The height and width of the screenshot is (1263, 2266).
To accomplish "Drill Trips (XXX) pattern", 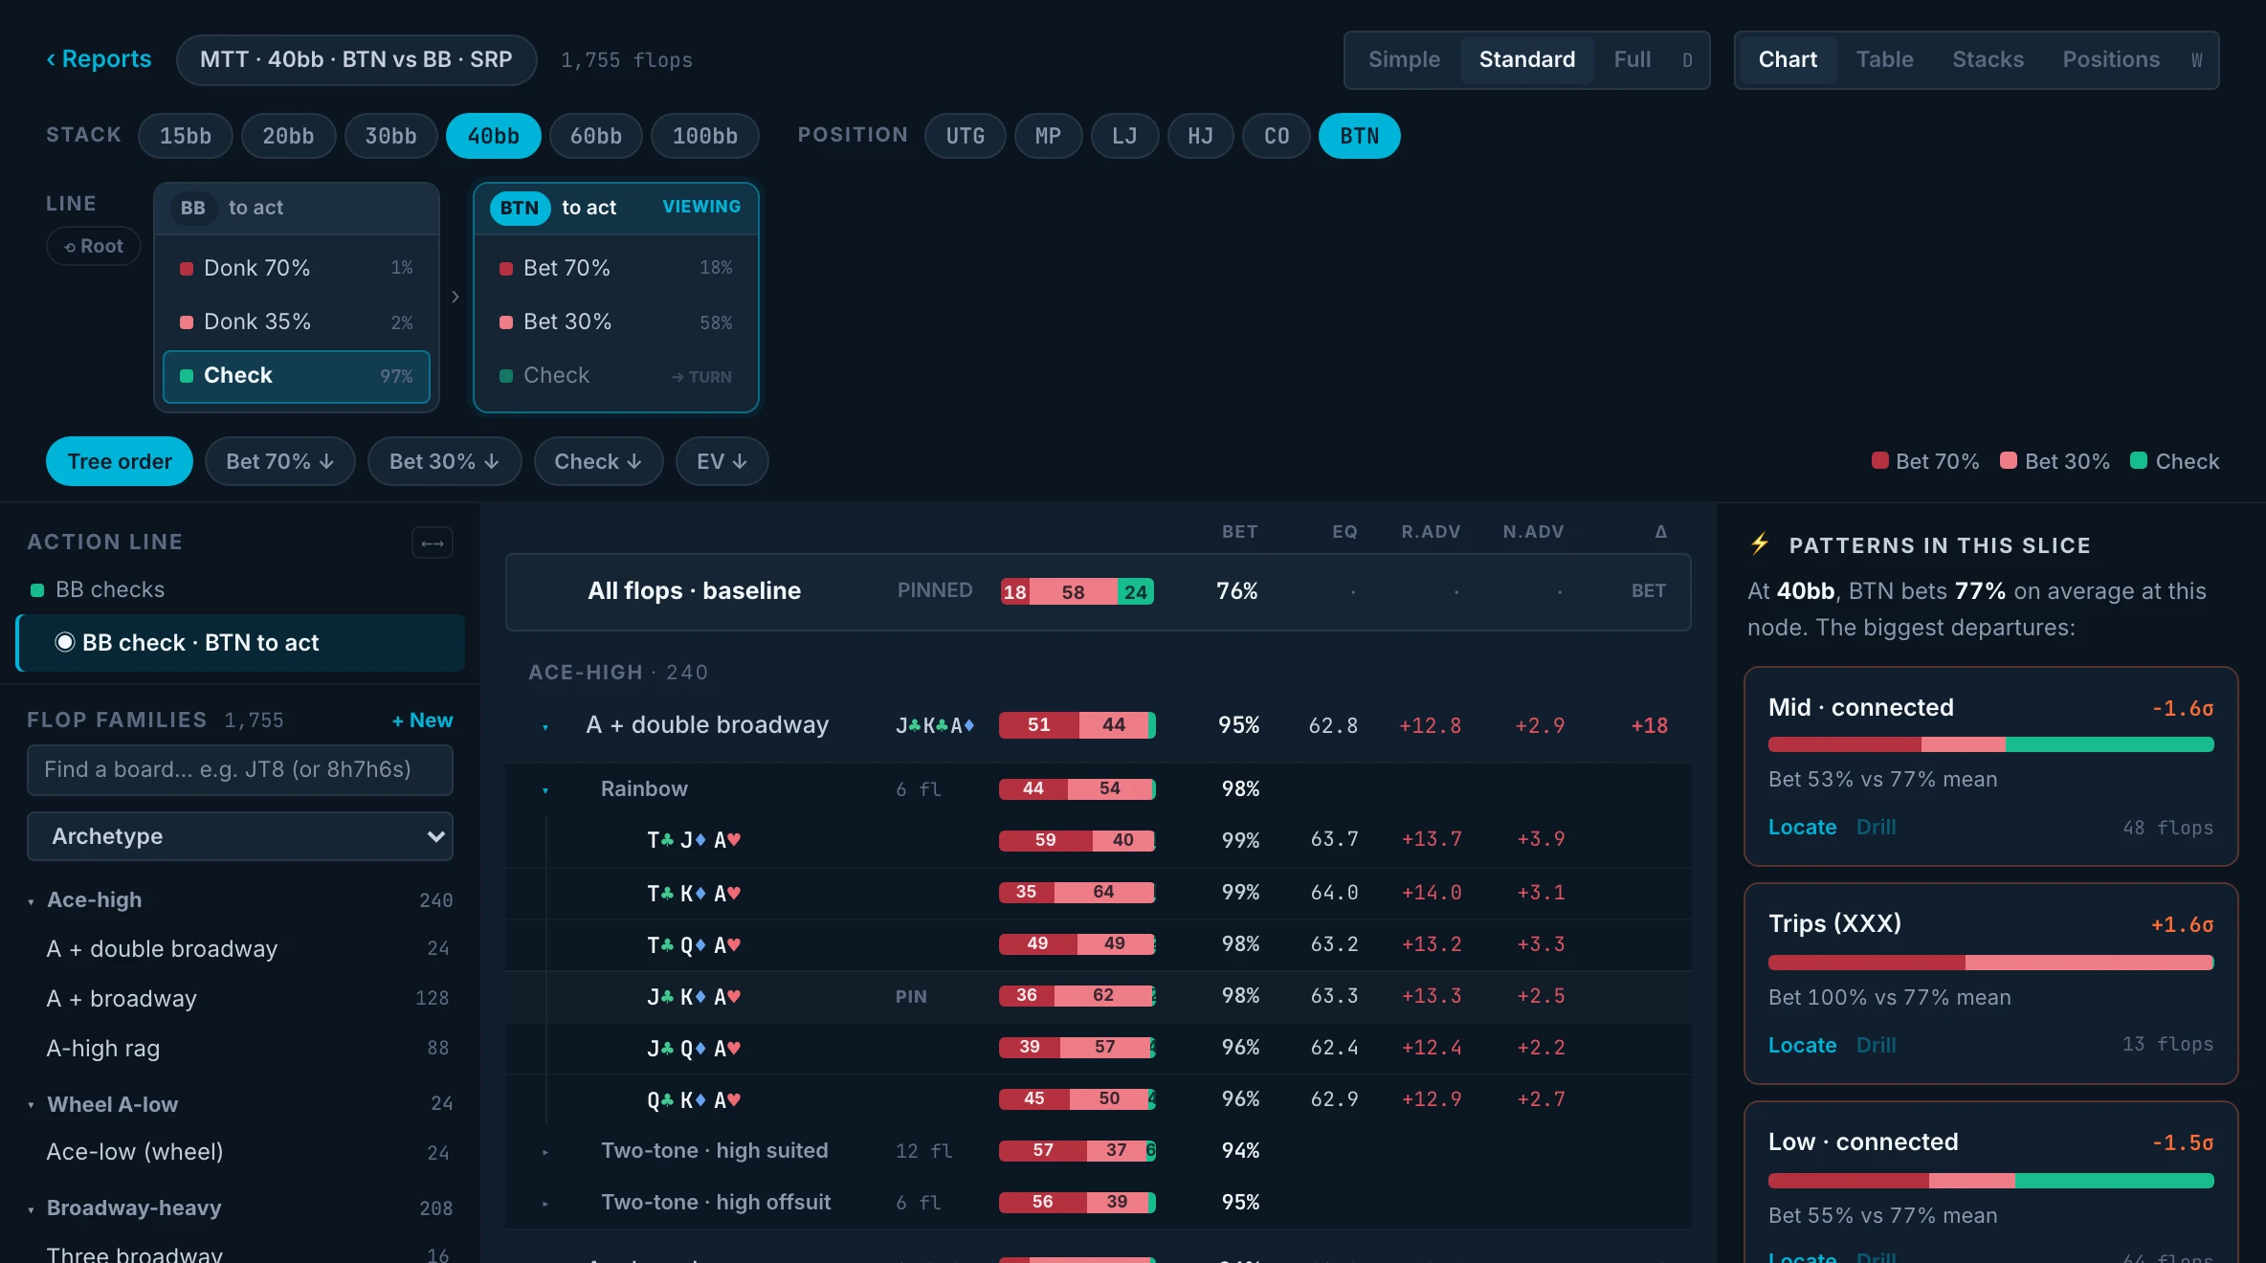I will point(1876,1046).
